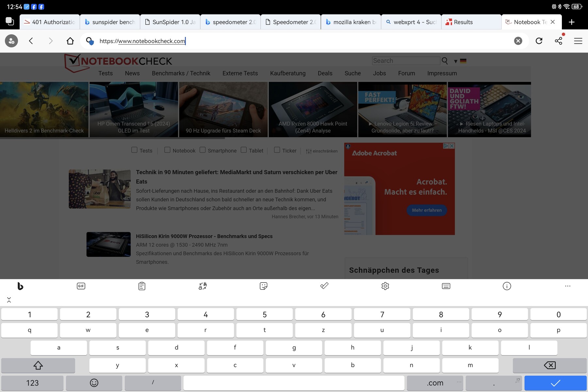
Task: Tap the share icon in the toolbar
Action: click(559, 41)
